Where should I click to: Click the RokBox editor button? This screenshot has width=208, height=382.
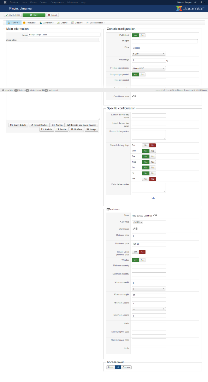click(x=77, y=129)
